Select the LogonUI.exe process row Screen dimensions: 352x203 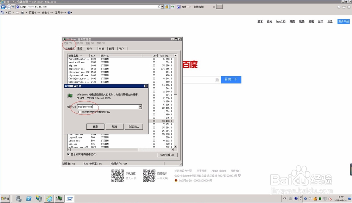coord(120,137)
